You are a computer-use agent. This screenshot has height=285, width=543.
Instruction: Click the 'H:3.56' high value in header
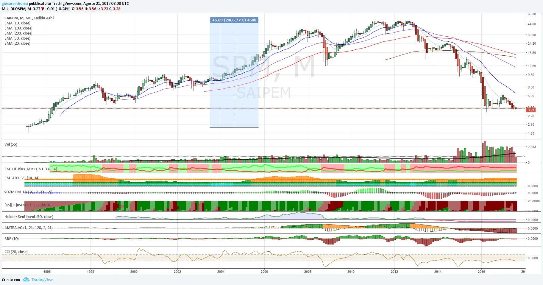point(90,9)
